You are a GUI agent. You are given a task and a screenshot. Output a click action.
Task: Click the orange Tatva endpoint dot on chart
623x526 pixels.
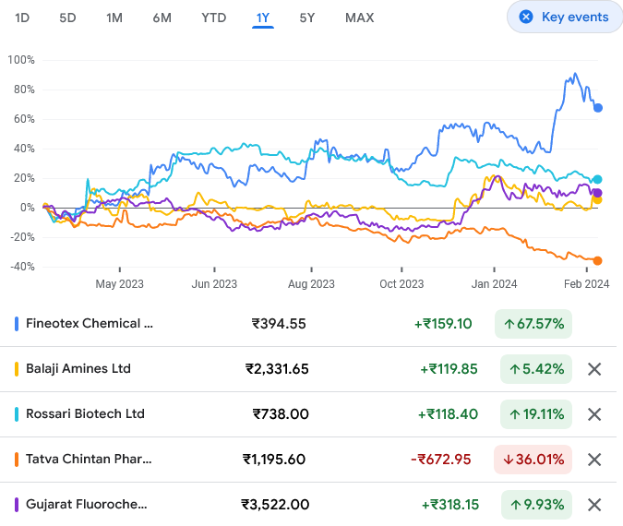pos(597,260)
